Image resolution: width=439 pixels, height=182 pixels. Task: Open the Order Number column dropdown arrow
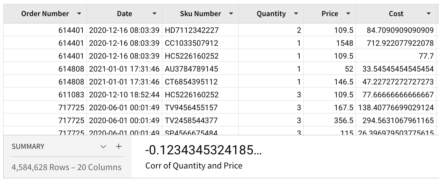point(79,14)
